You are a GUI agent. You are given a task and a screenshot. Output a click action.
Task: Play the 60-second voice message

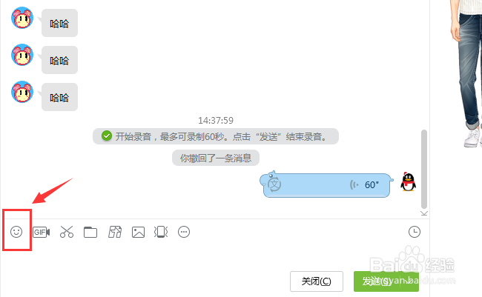tap(326, 185)
